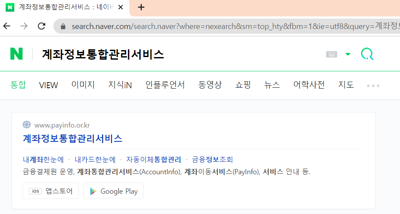Open a new browser tab
Viewport: 400px width, 214px height.
pyautogui.click(x=141, y=7)
